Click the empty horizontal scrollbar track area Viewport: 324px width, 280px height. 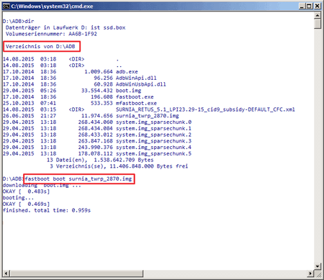click(x=225, y=274)
